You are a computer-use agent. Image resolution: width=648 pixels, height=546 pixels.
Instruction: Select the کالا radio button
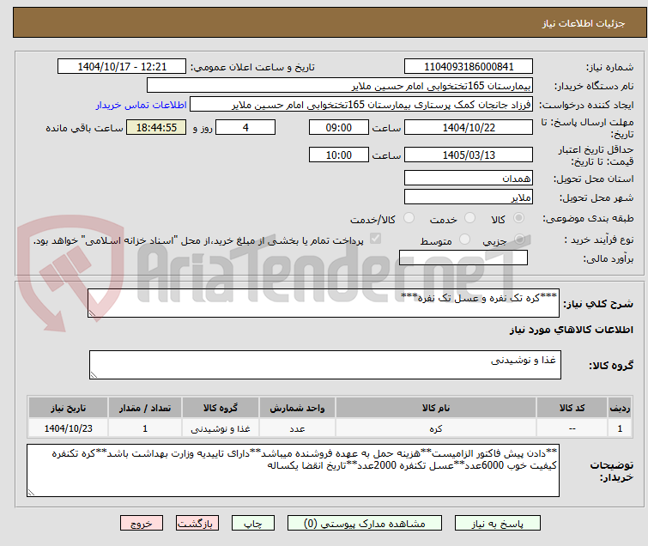(x=518, y=218)
